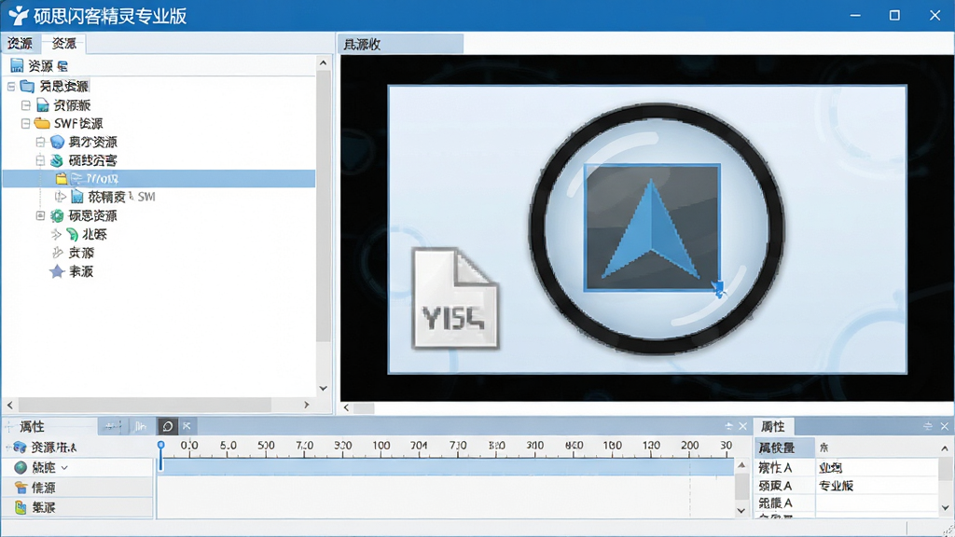Click the yellow folder icon in the highlighted row
The image size is (955, 537).
tap(61, 179)
